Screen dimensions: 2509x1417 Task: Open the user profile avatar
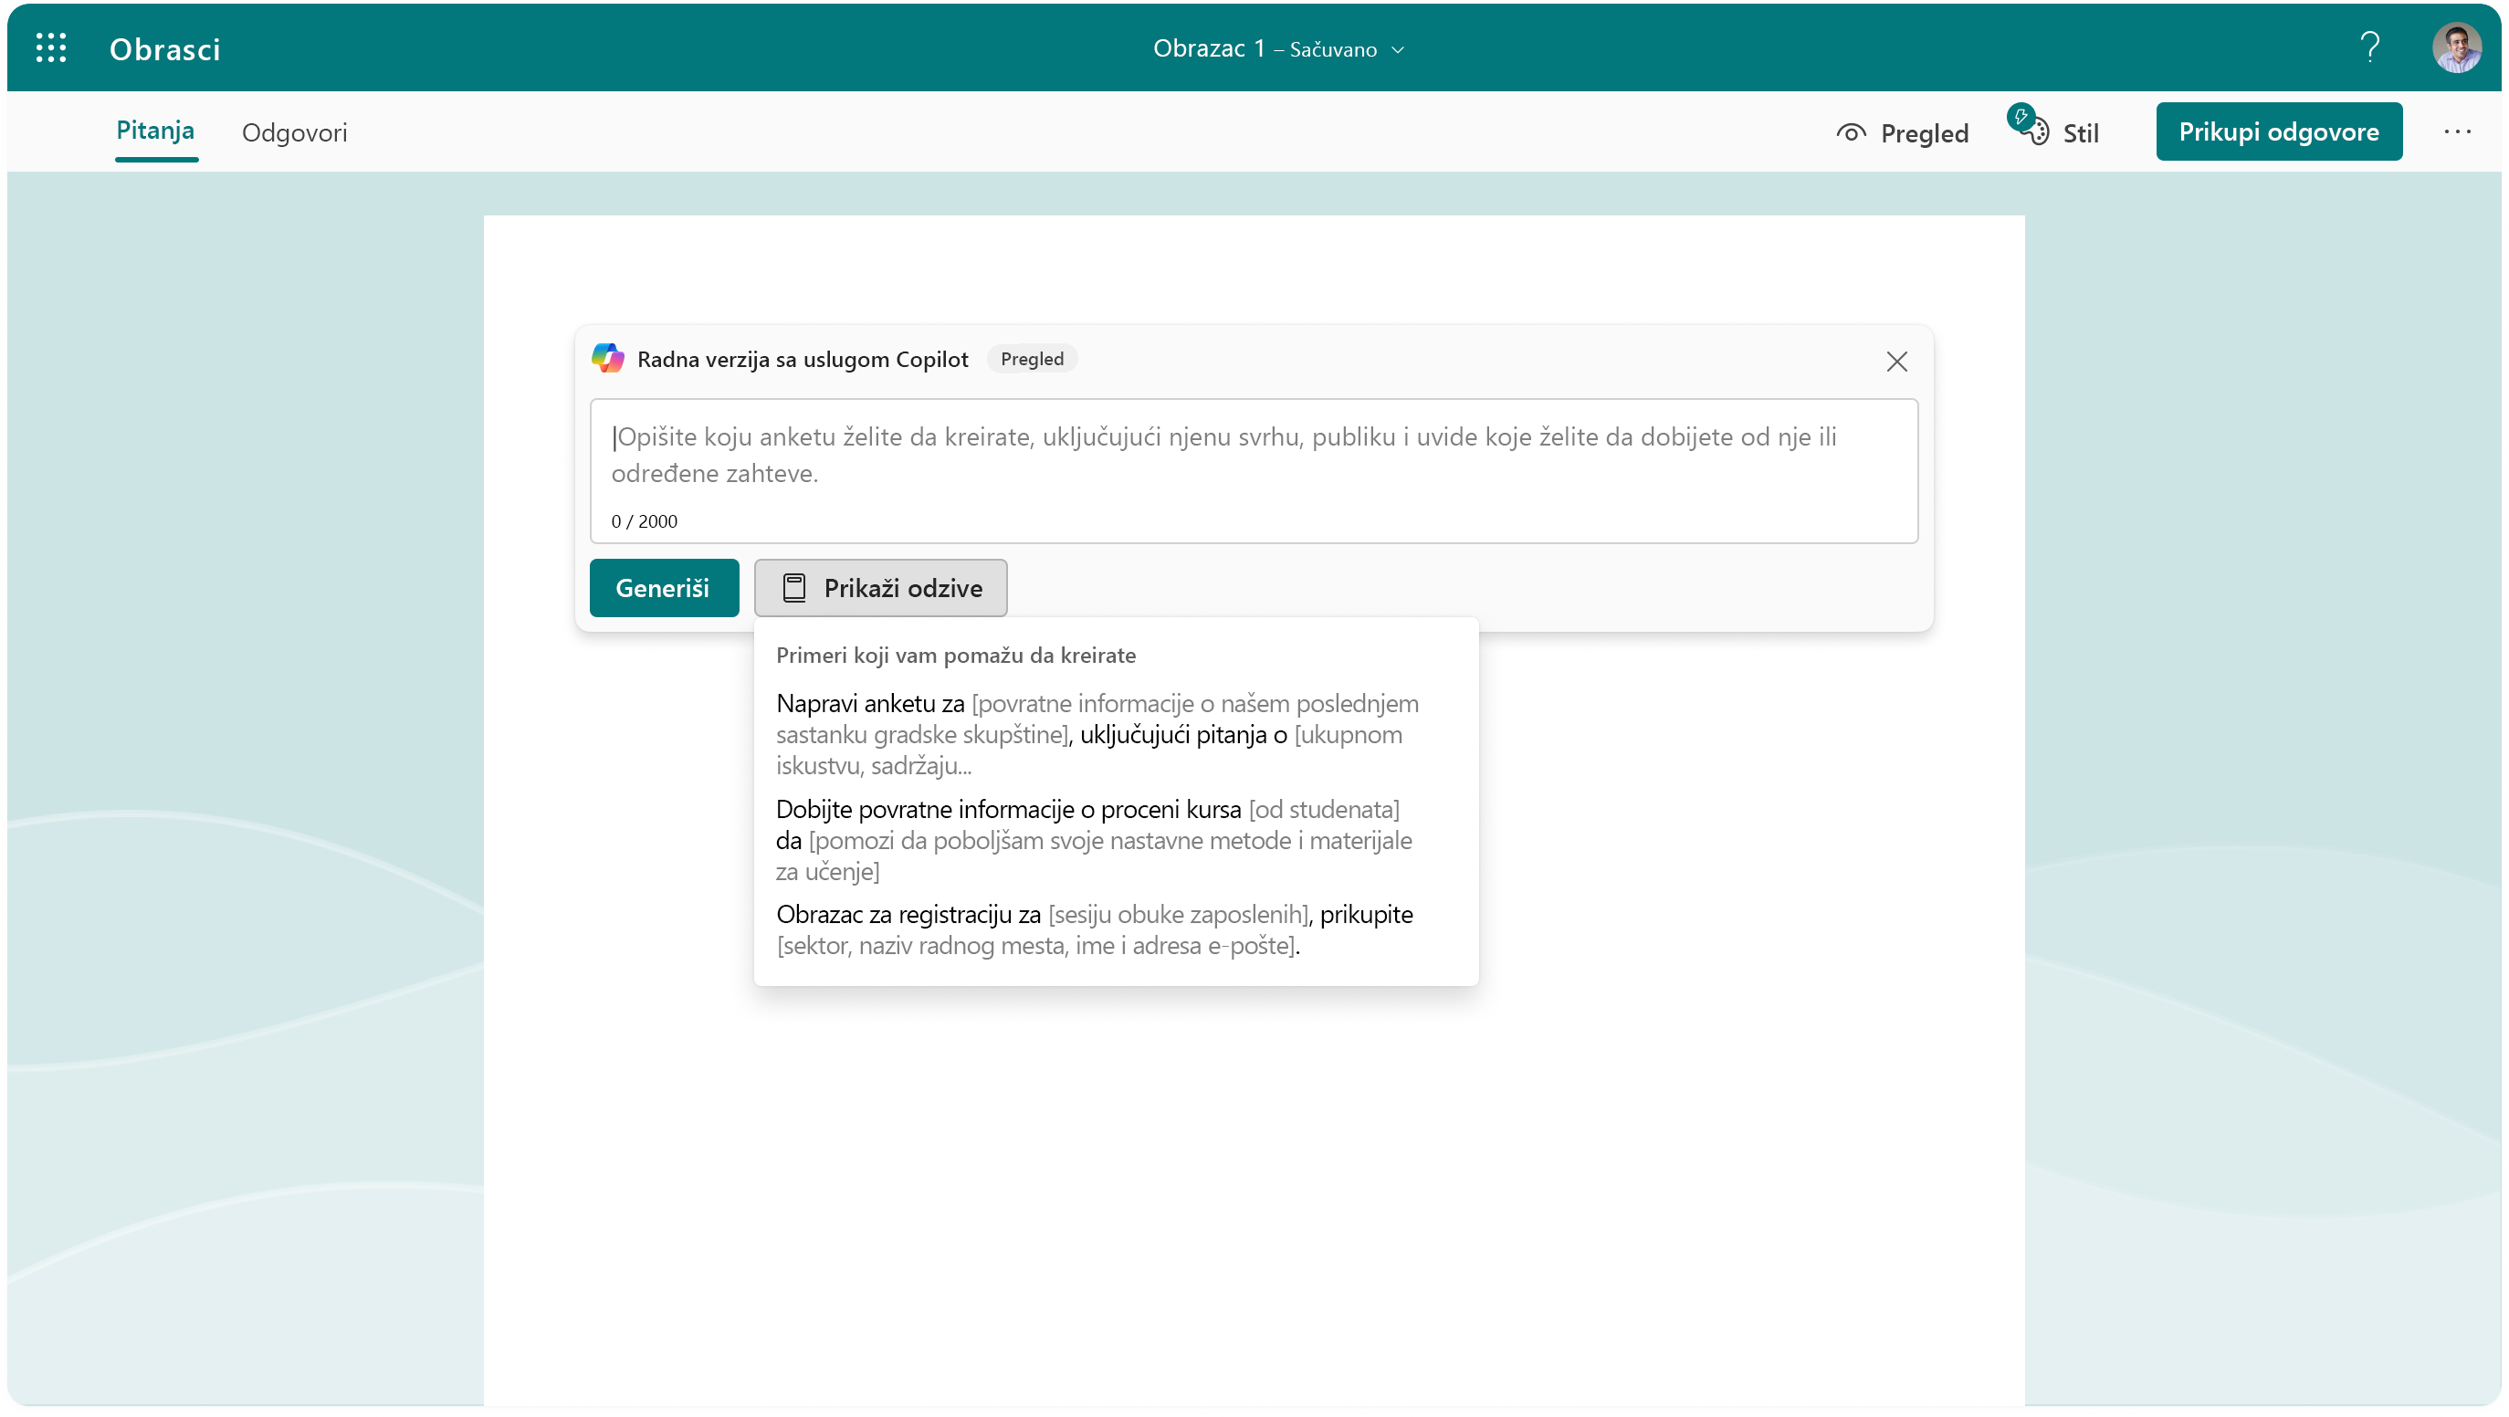tap(2456, 47)
